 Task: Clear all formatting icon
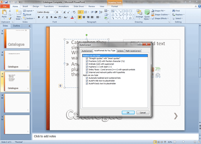point(74,12)
